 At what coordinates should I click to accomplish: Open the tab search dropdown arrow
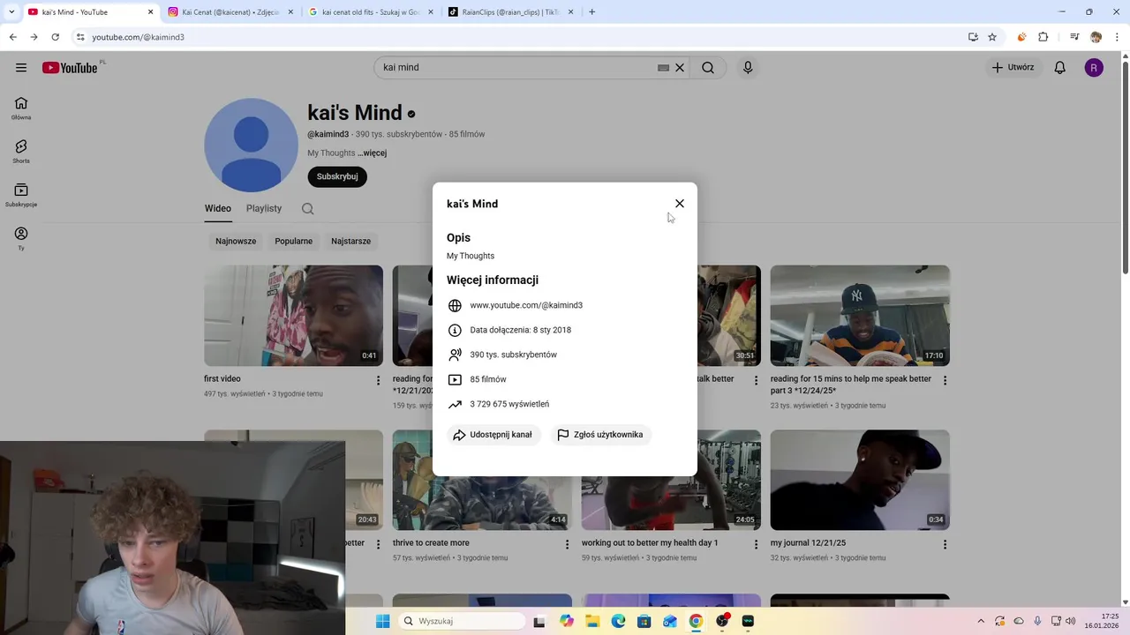point(11,12)
